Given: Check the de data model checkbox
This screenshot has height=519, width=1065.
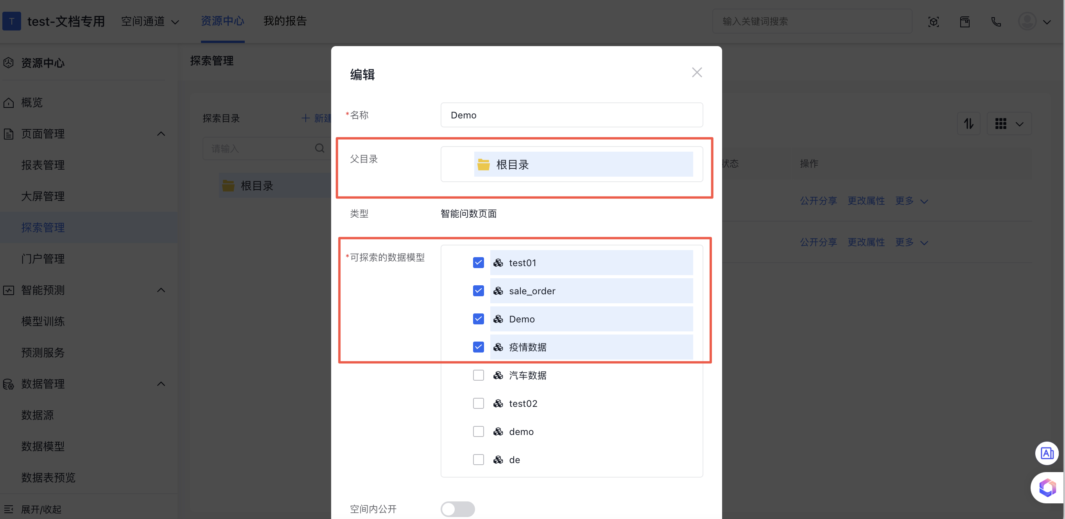Looking at the screenshot, I should [x=478, y=460].
